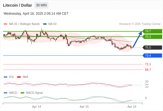Click the blue RSI legend marker
Image resolution: width=163 pixels, height=111 pixels.
[6, 77]
